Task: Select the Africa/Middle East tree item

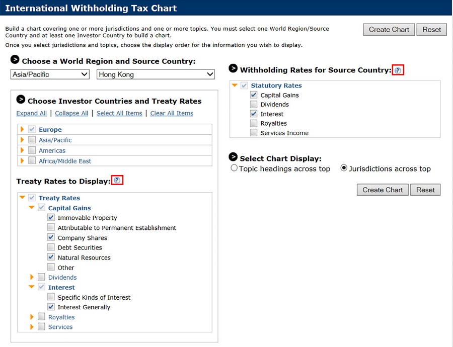Action: [x=65, y=161]
